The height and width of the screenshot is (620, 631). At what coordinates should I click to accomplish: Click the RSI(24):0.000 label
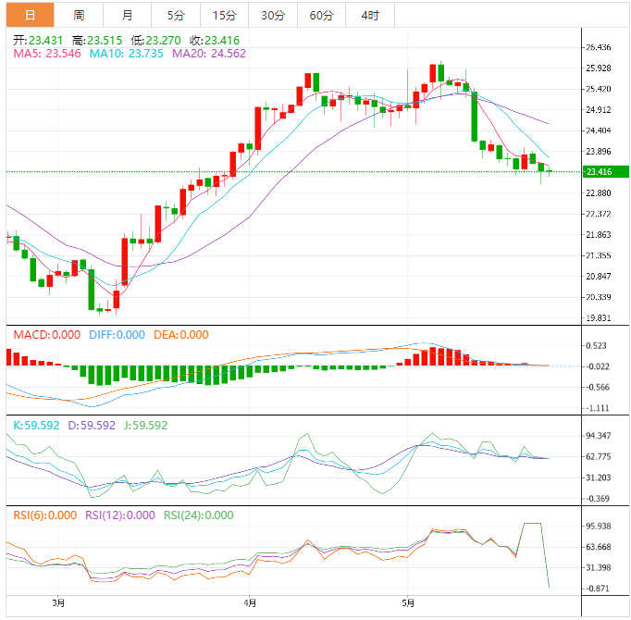coord(199,515)
